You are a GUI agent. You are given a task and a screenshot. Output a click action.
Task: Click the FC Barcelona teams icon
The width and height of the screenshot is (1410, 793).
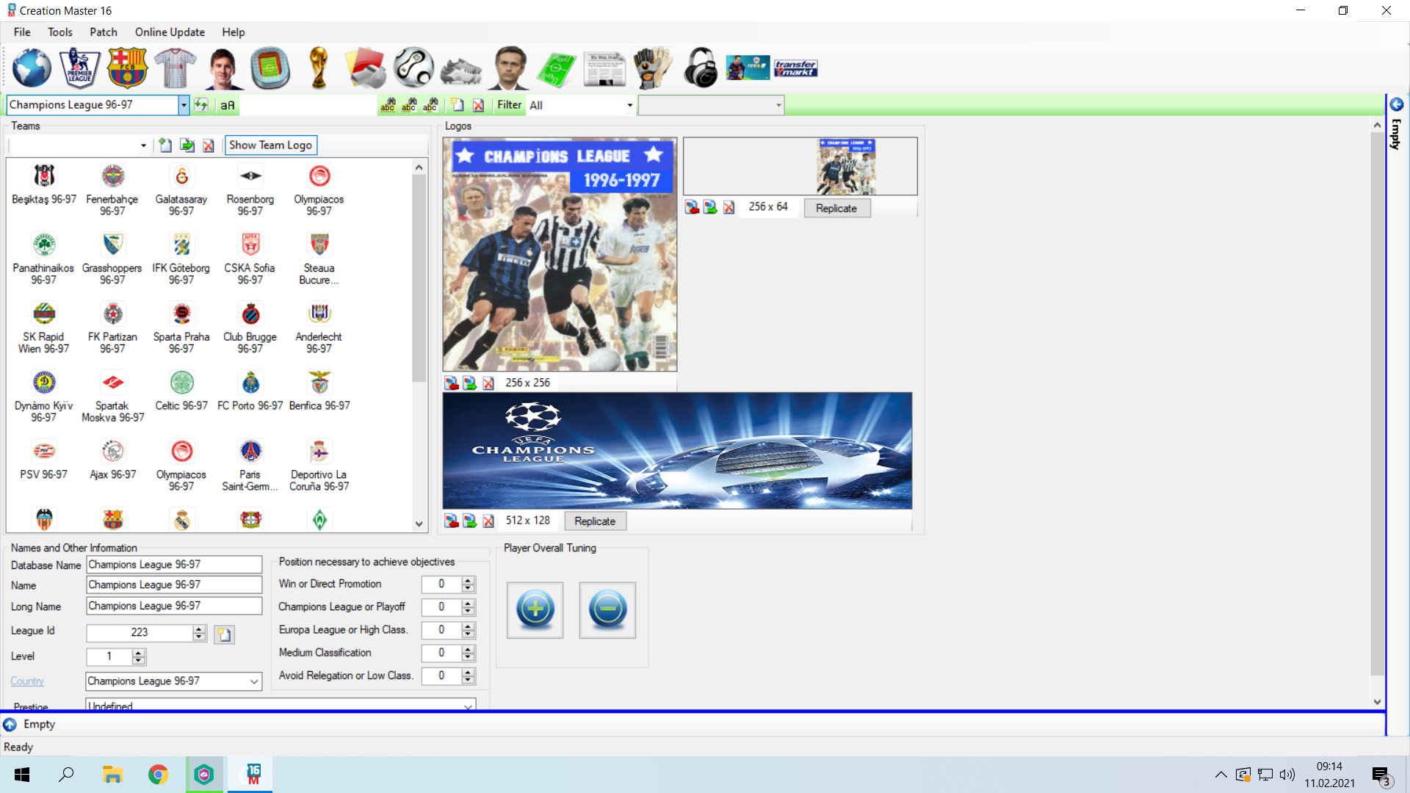(x=127, y=68)
